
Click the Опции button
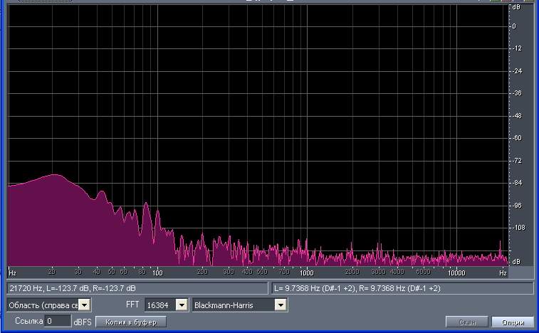513,322
